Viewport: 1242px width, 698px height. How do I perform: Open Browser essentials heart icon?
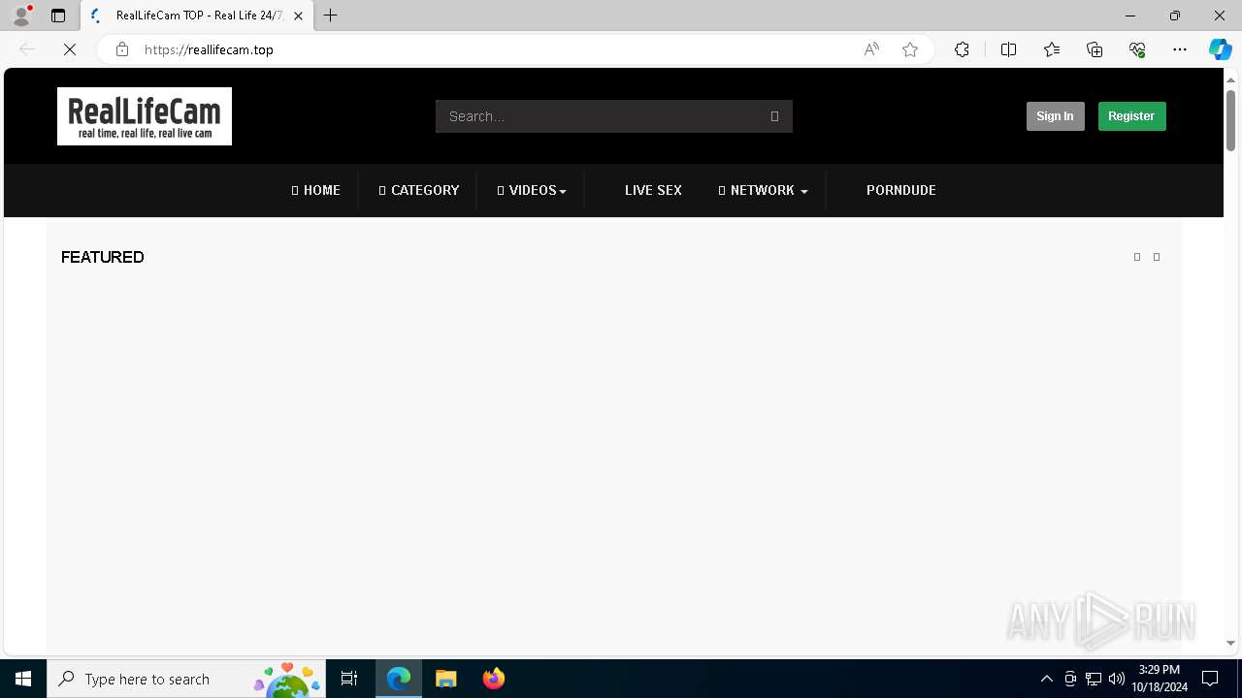pyautogui.click(x=1137, y=49)
